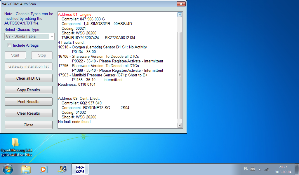
Task: Show hidden tray icons arrow
Action: (x=260, y=169)
